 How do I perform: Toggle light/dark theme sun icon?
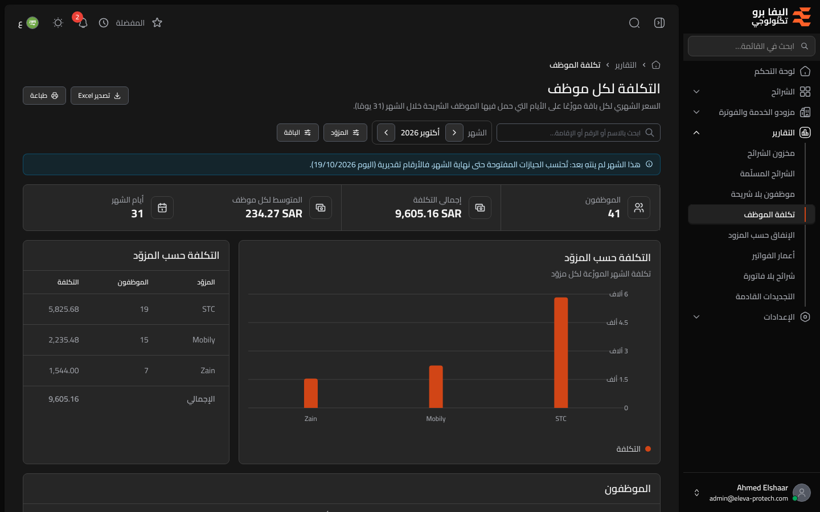pyautogui.click(x=58, y=23)
